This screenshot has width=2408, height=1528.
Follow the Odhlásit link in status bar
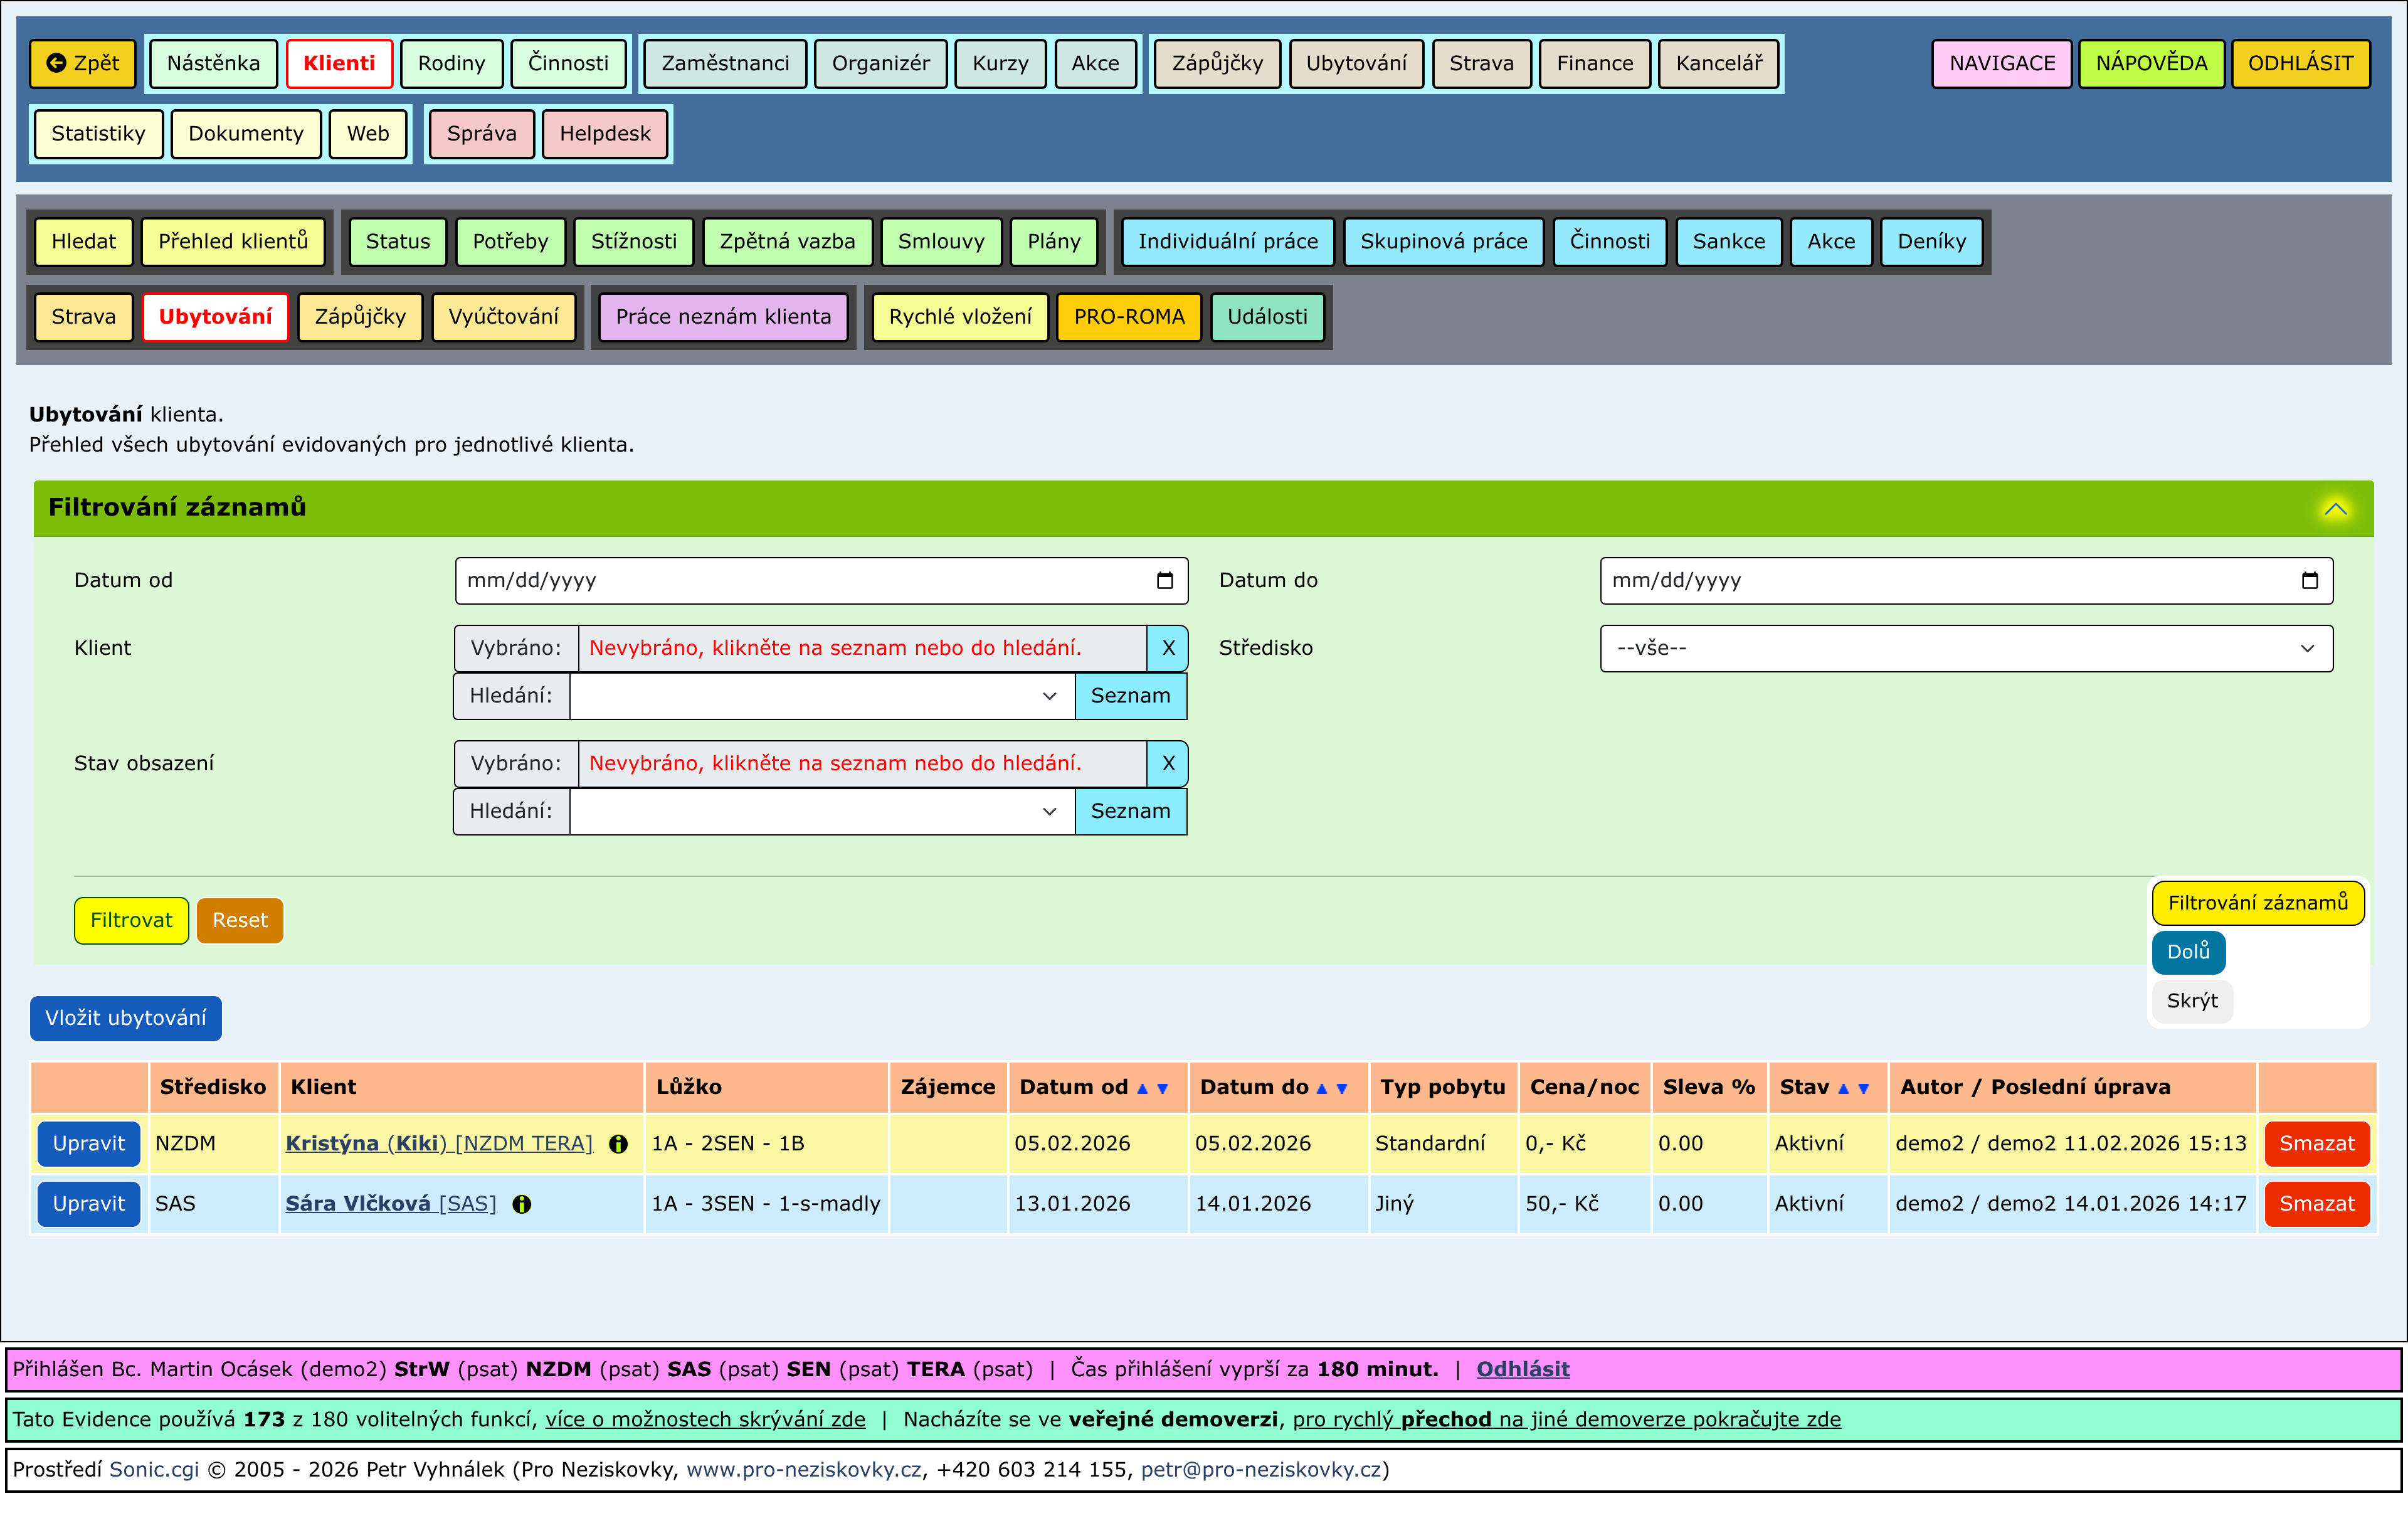pos(1522,1369)
